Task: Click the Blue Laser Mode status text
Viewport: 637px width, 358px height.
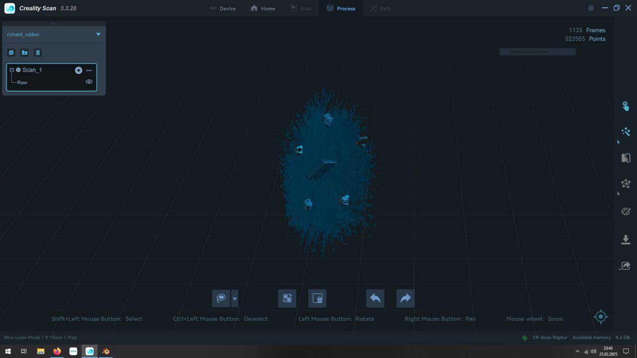Action: (22, 338)
